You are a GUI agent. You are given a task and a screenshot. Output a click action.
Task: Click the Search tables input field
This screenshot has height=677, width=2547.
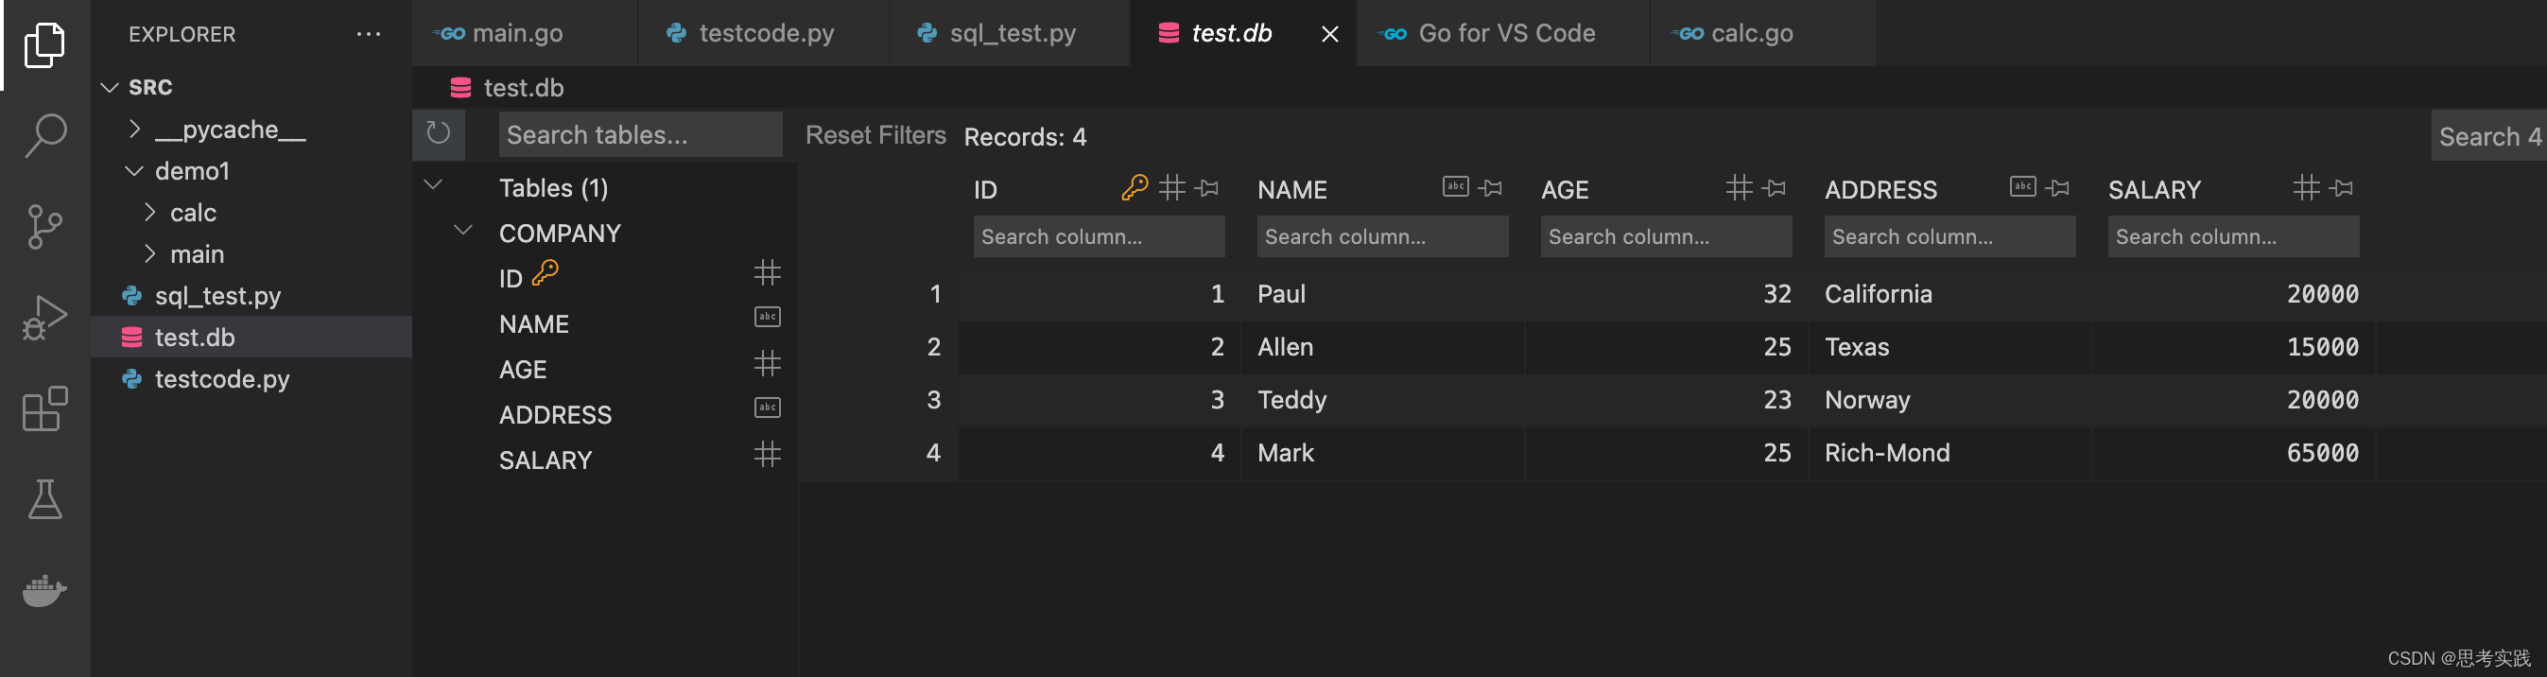click(640, 135)
